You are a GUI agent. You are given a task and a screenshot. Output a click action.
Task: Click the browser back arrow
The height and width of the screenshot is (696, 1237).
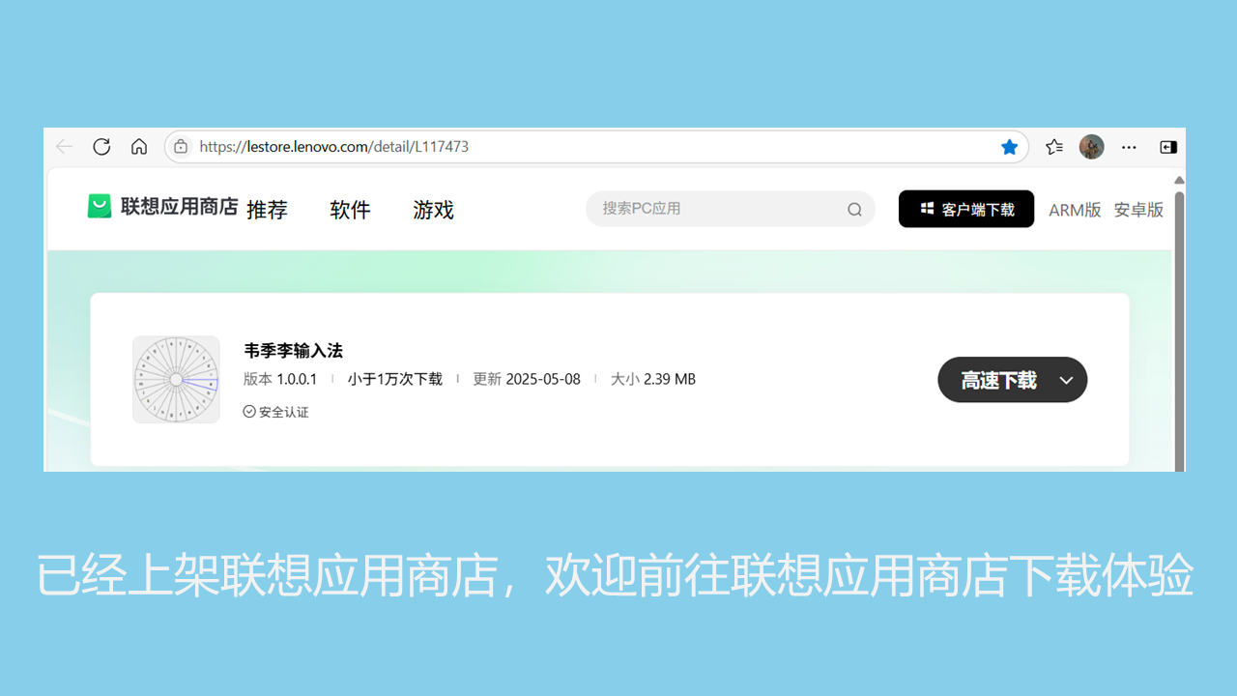coord(64,147)
